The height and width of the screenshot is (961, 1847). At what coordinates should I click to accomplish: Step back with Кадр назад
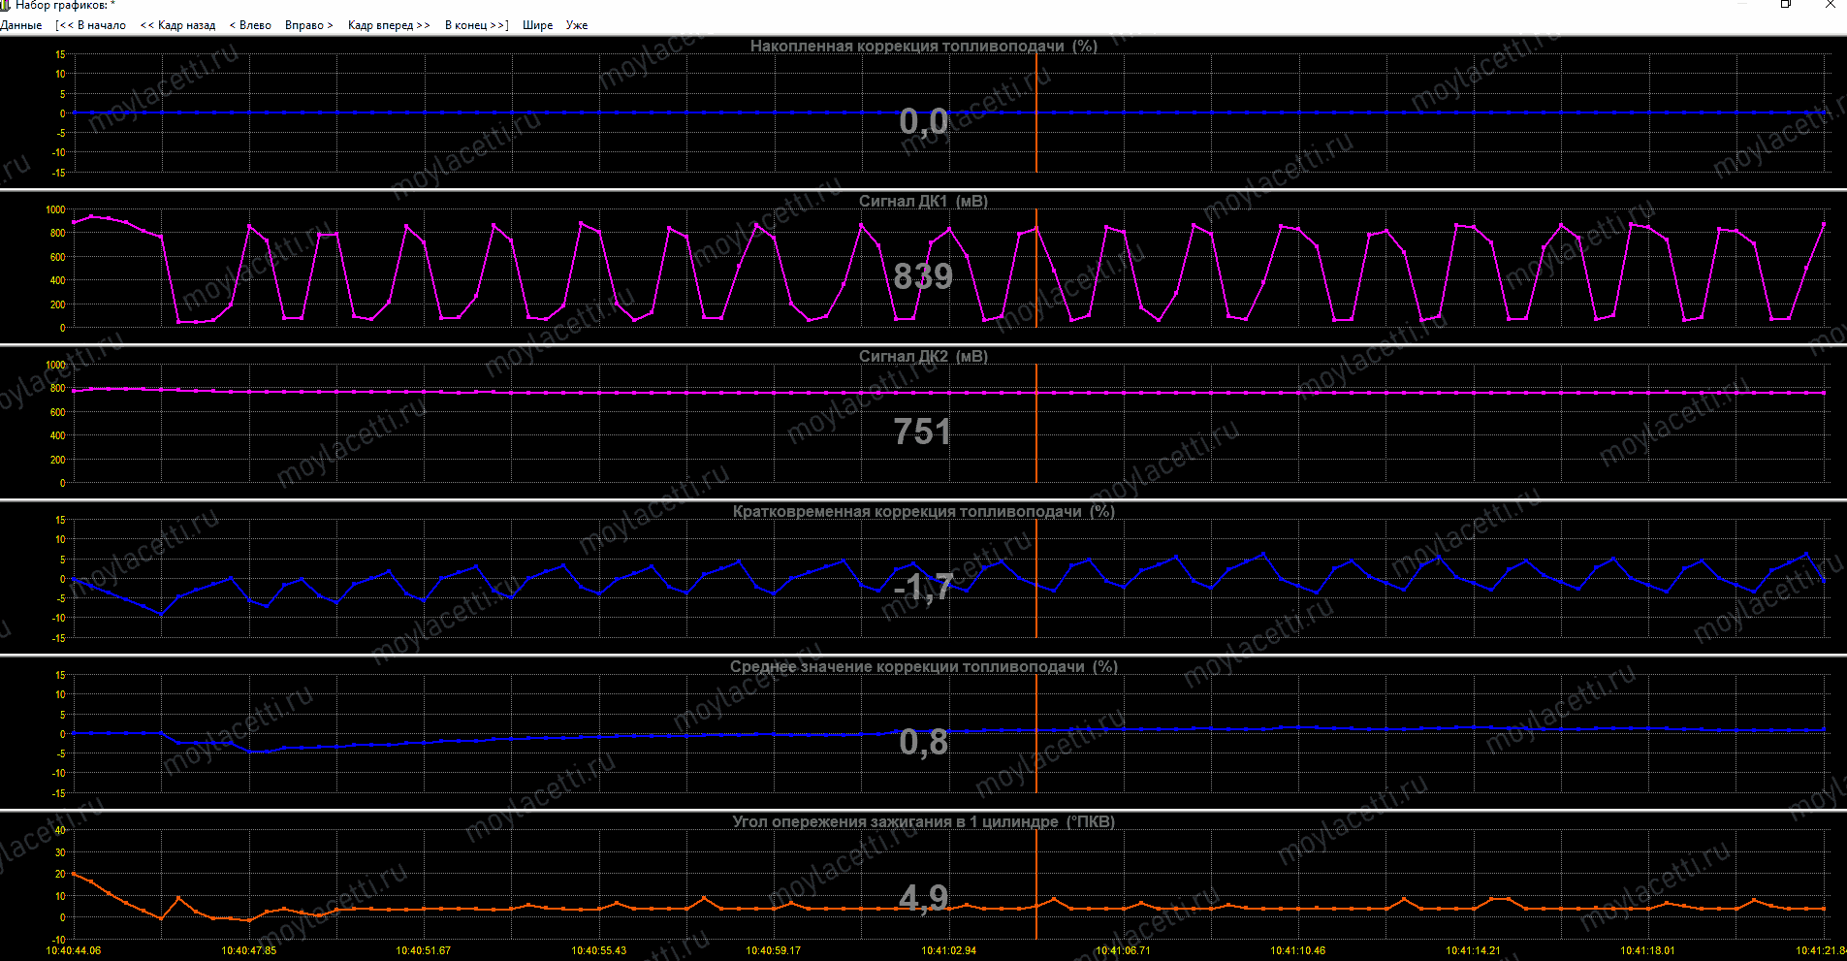(x=177, y=25)
